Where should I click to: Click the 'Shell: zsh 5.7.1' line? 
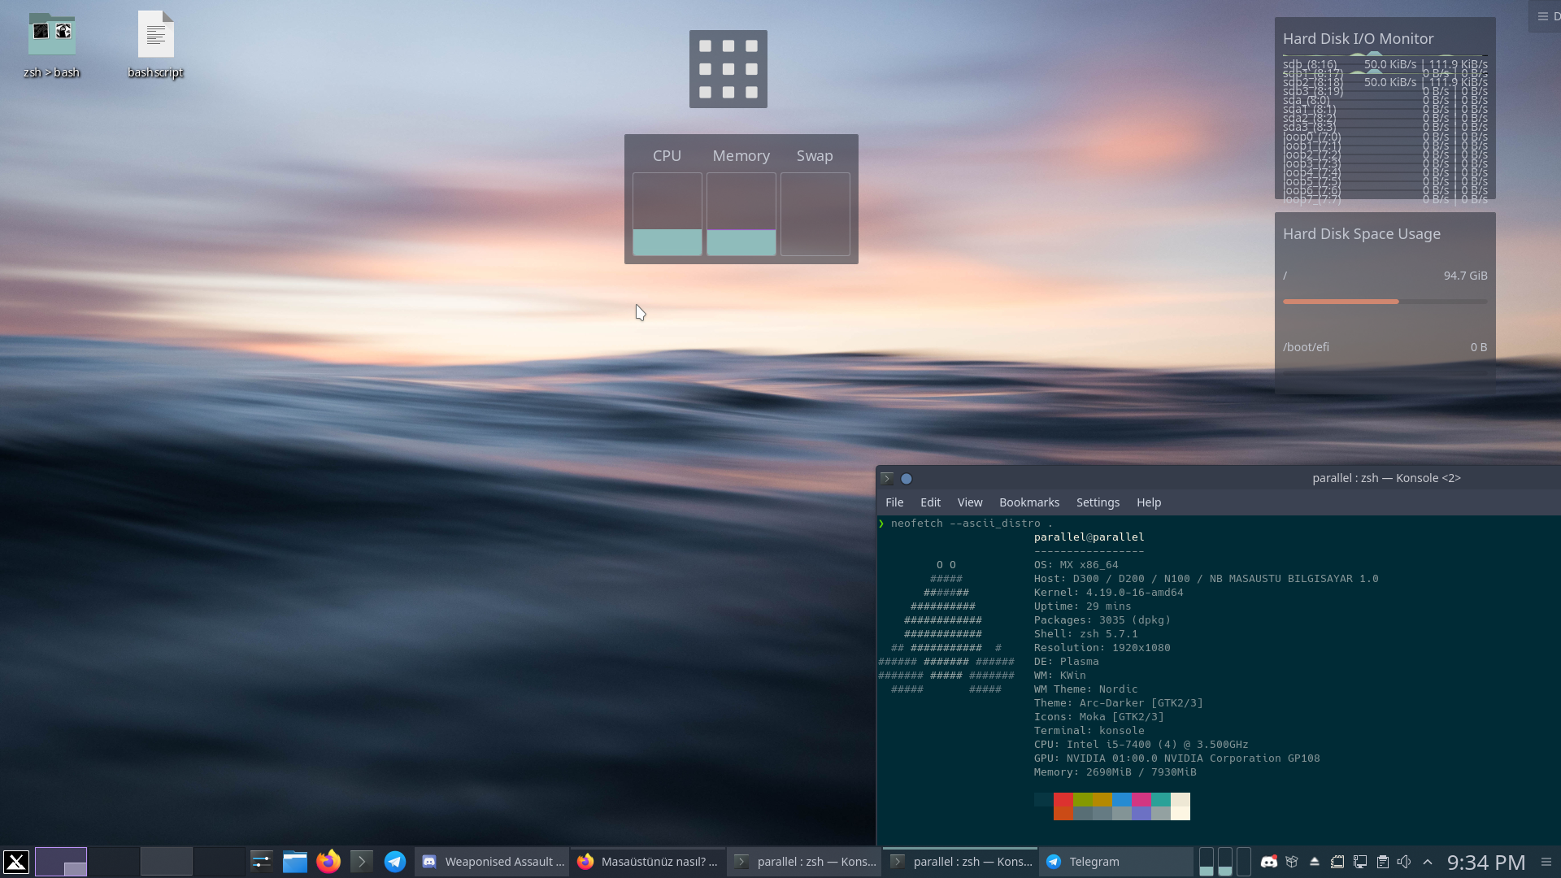click(x=1086, y=634)
